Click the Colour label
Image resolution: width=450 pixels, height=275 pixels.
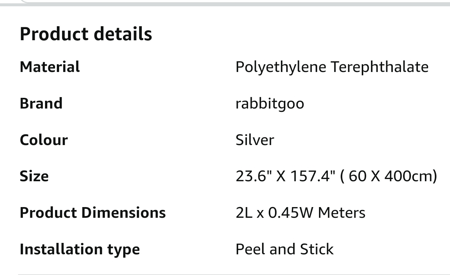pyautogui.click(x=44, y=140)
